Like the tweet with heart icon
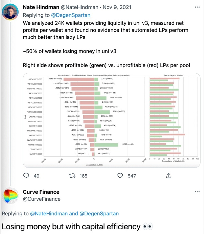Image resolution: width=211 pixels, height=234 pixels. (120, 176)
